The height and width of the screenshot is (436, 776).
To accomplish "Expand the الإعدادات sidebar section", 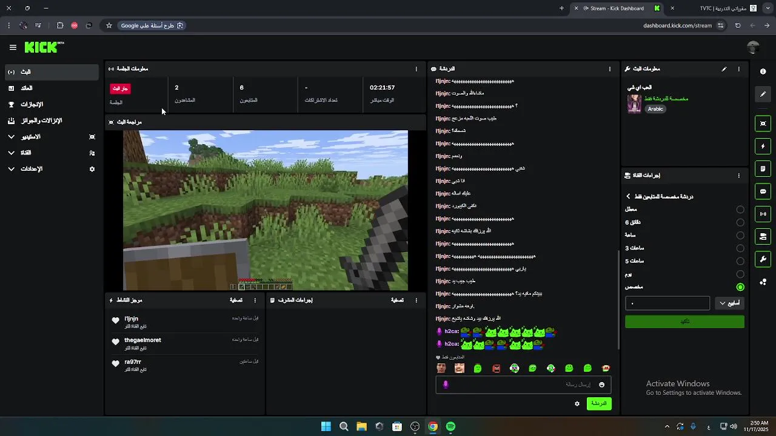I will (51, 169).
